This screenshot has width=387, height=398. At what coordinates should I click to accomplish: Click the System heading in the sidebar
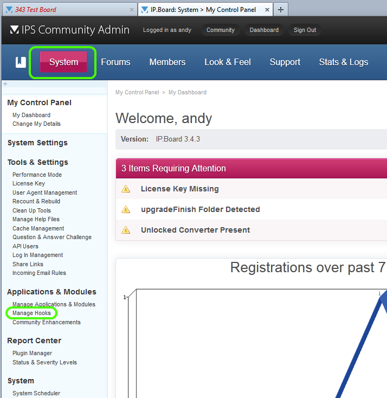click(21, 381)
